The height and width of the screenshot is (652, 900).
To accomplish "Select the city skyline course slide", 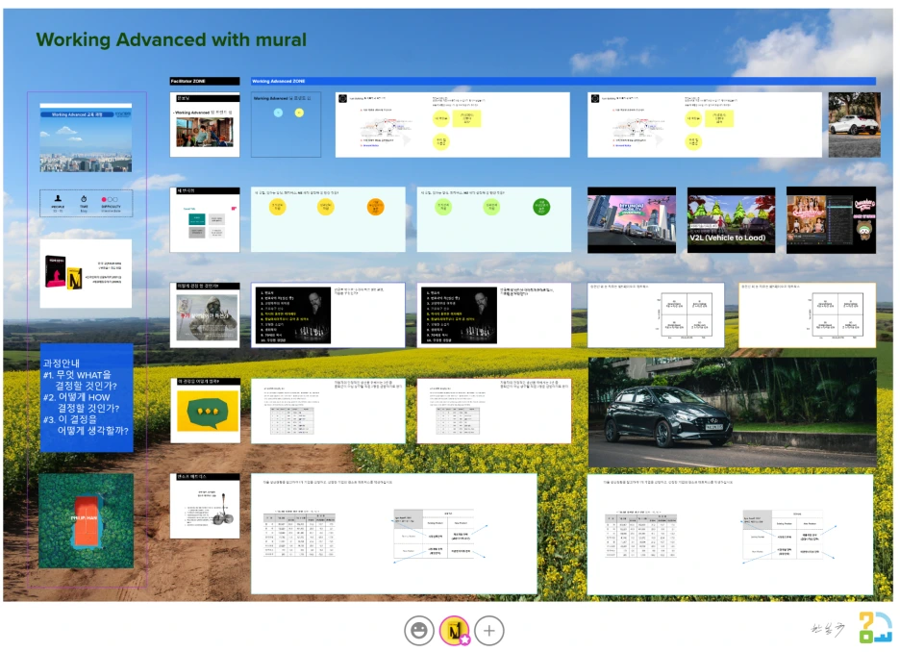I will tap(86, 138).
